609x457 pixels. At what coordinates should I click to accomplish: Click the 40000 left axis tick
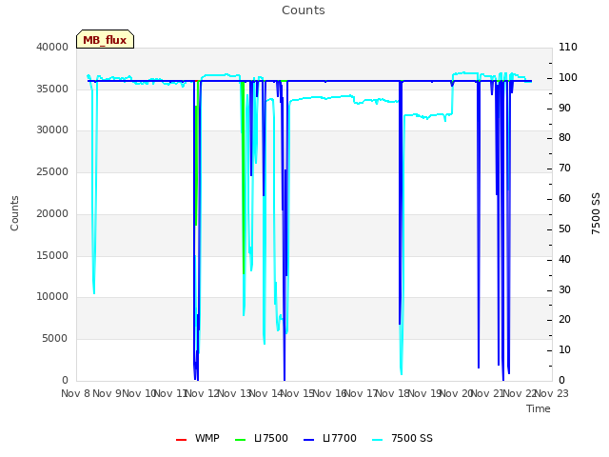click(x=52, y=47)
